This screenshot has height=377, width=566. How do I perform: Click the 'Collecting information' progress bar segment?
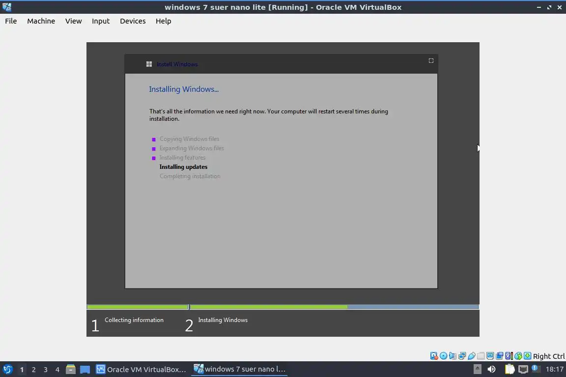138,307
